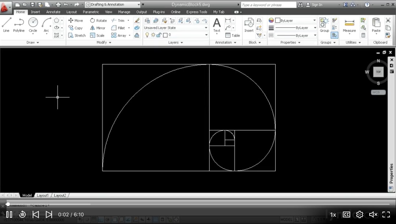
Task: Select the Polyline tool
Action: pyautogui.click(x=19, y=25)
